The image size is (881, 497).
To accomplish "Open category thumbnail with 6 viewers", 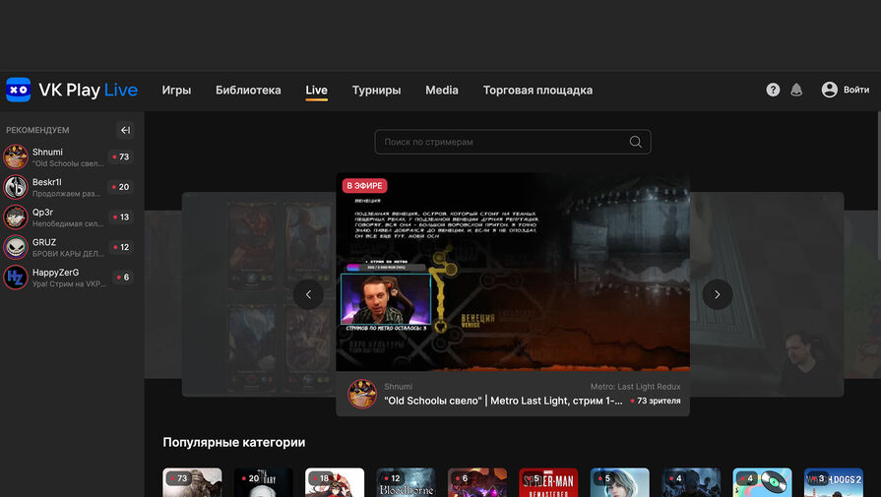I will click(x=477, y=482).
